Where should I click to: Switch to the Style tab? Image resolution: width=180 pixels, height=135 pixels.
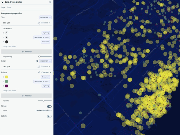[3, 8]
